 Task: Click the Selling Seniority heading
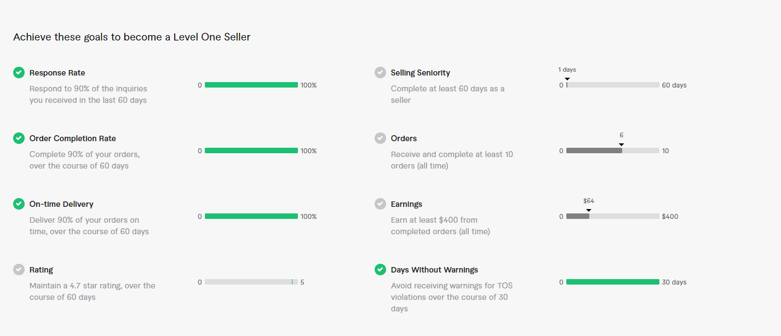(x=420, y=73)
